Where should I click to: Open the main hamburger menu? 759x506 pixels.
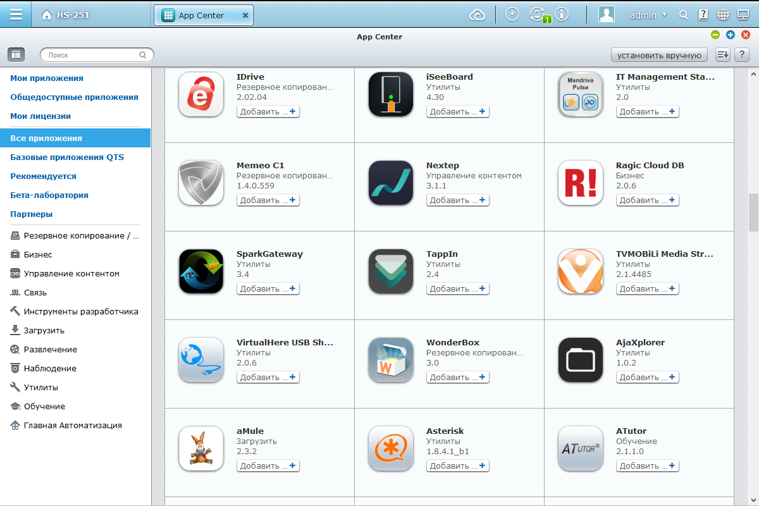[x=16, y=14]
